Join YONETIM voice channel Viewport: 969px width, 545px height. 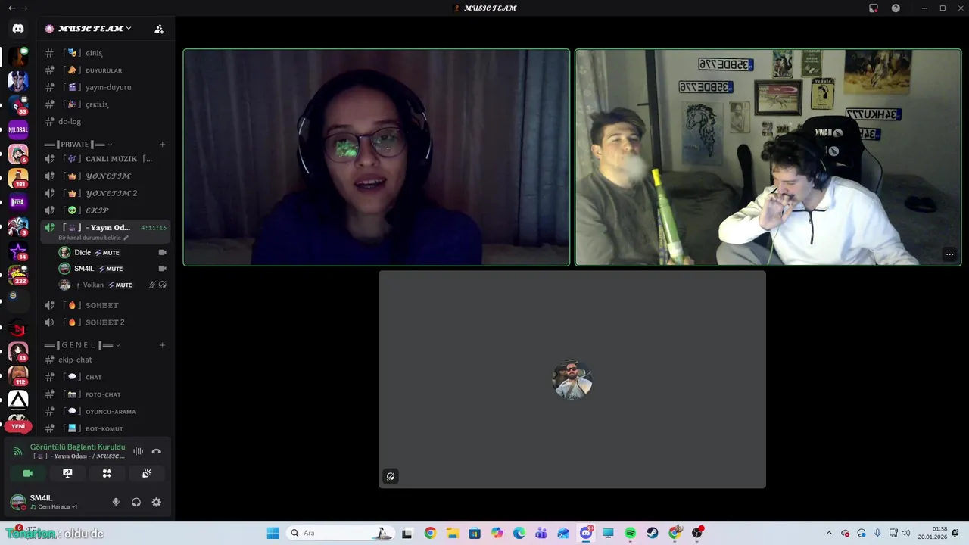pyautogui.click(x=105, y=176)
